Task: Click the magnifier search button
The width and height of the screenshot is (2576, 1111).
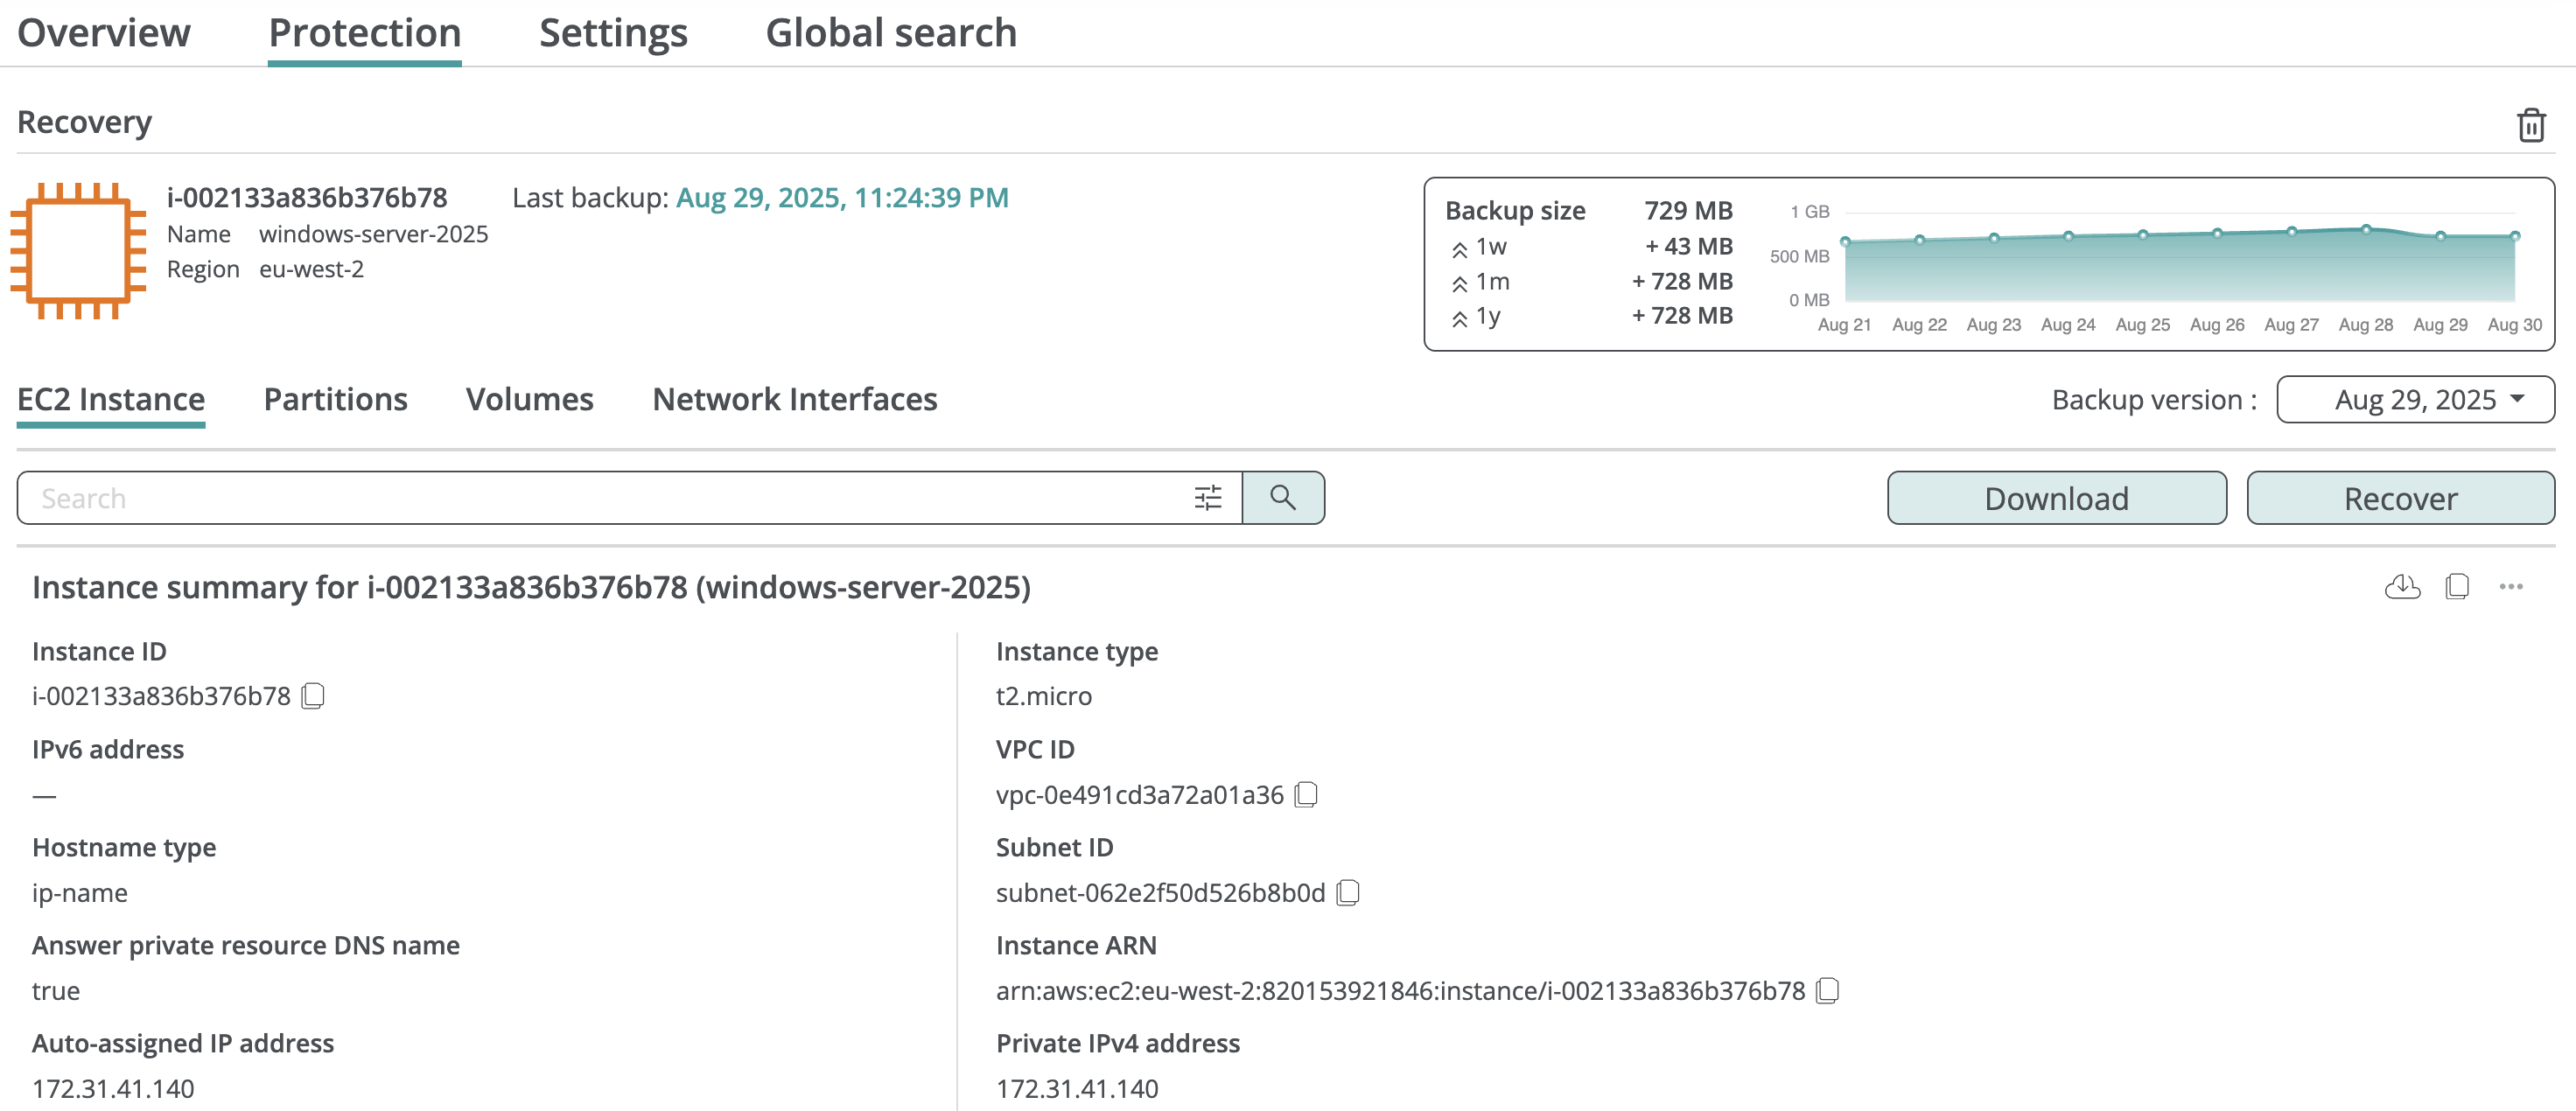Action: pos(1282,497)
